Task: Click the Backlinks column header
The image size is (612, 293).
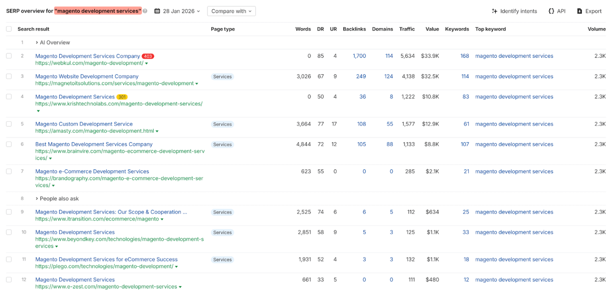Action: click(354, 29)
